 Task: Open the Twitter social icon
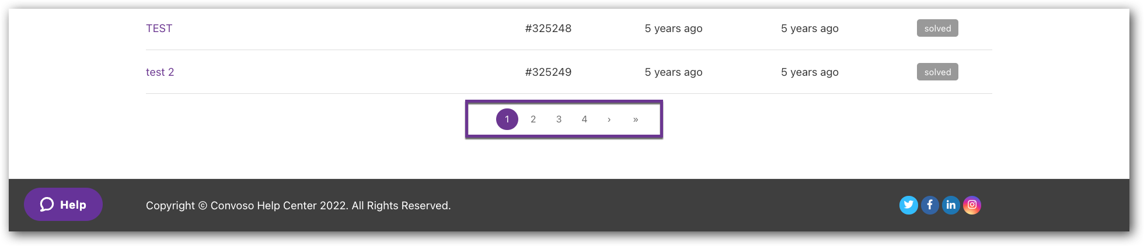(x=909, y=205)
